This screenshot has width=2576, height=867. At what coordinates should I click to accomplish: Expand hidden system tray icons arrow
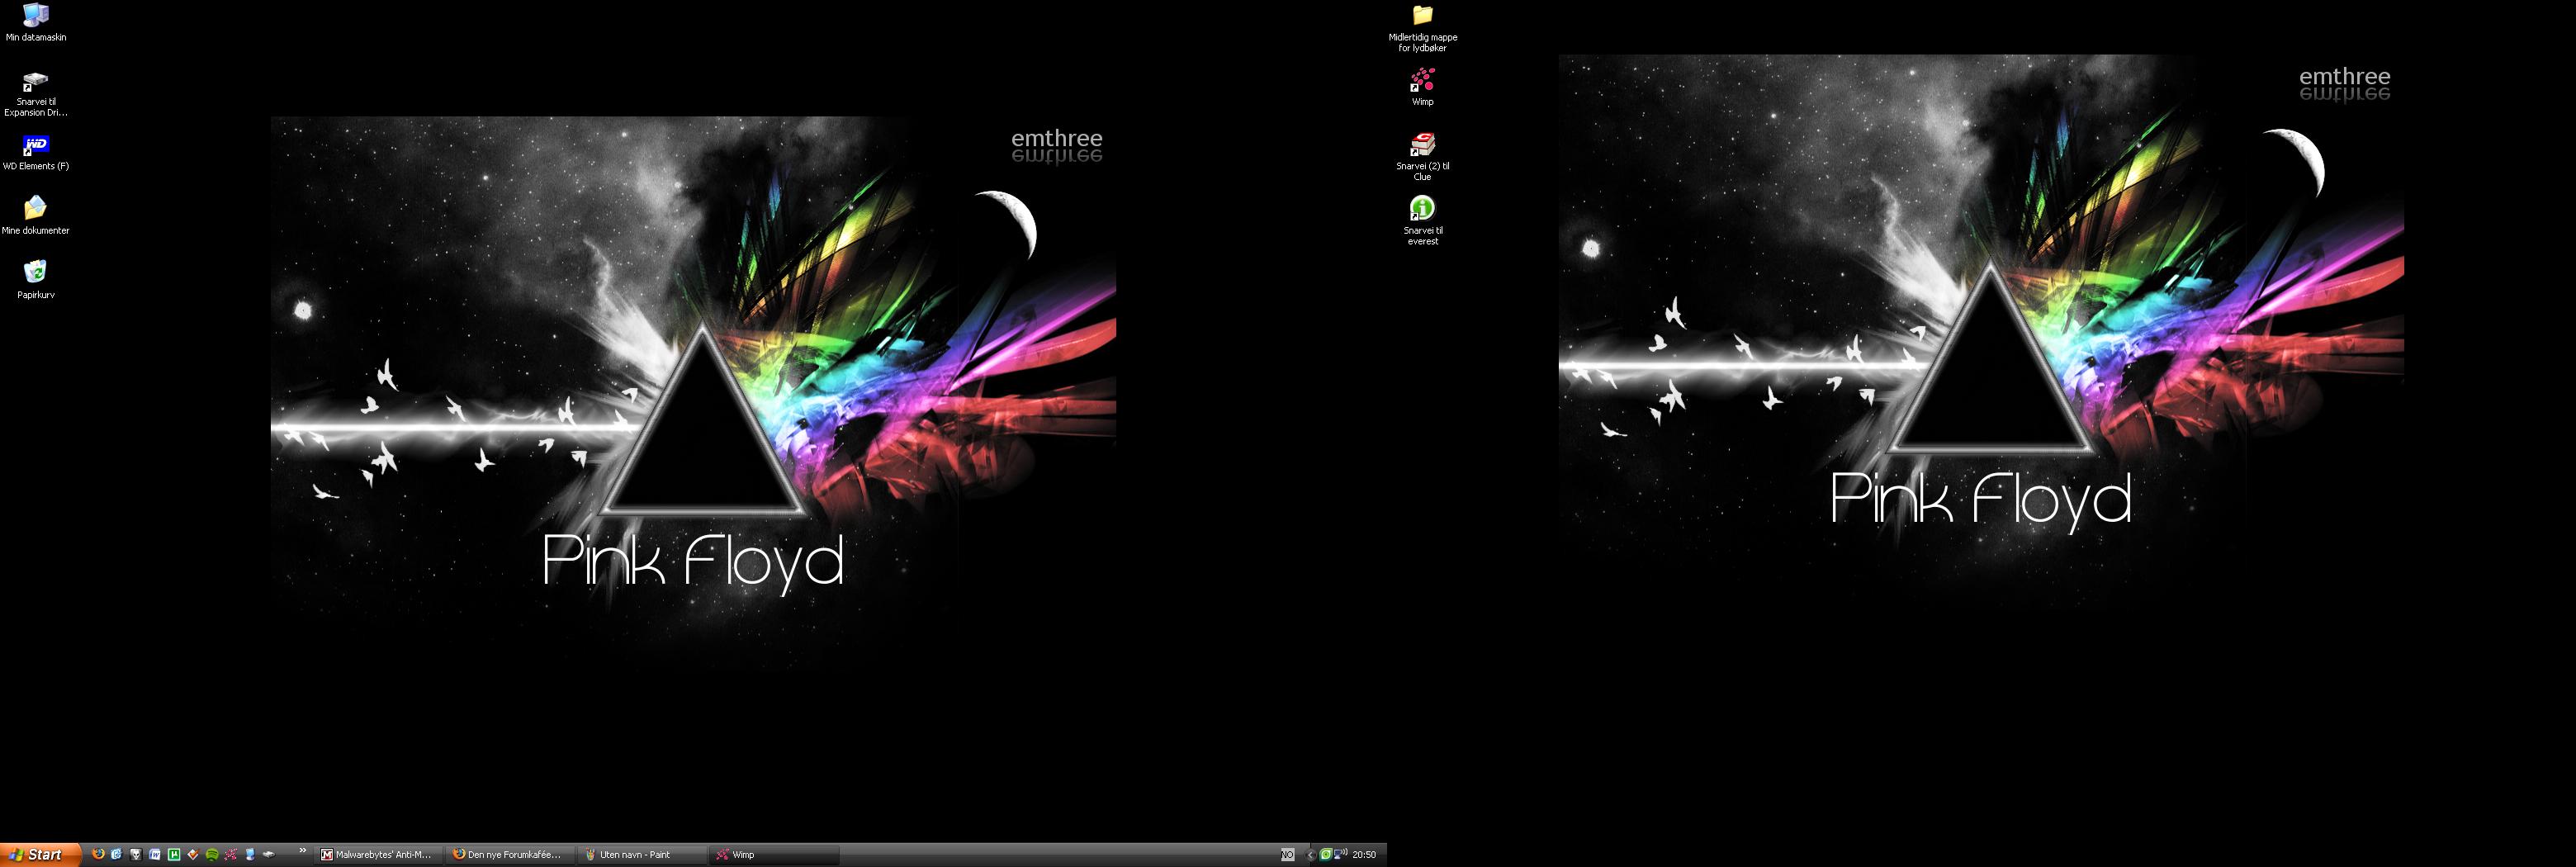click(x=1311, y=855)
